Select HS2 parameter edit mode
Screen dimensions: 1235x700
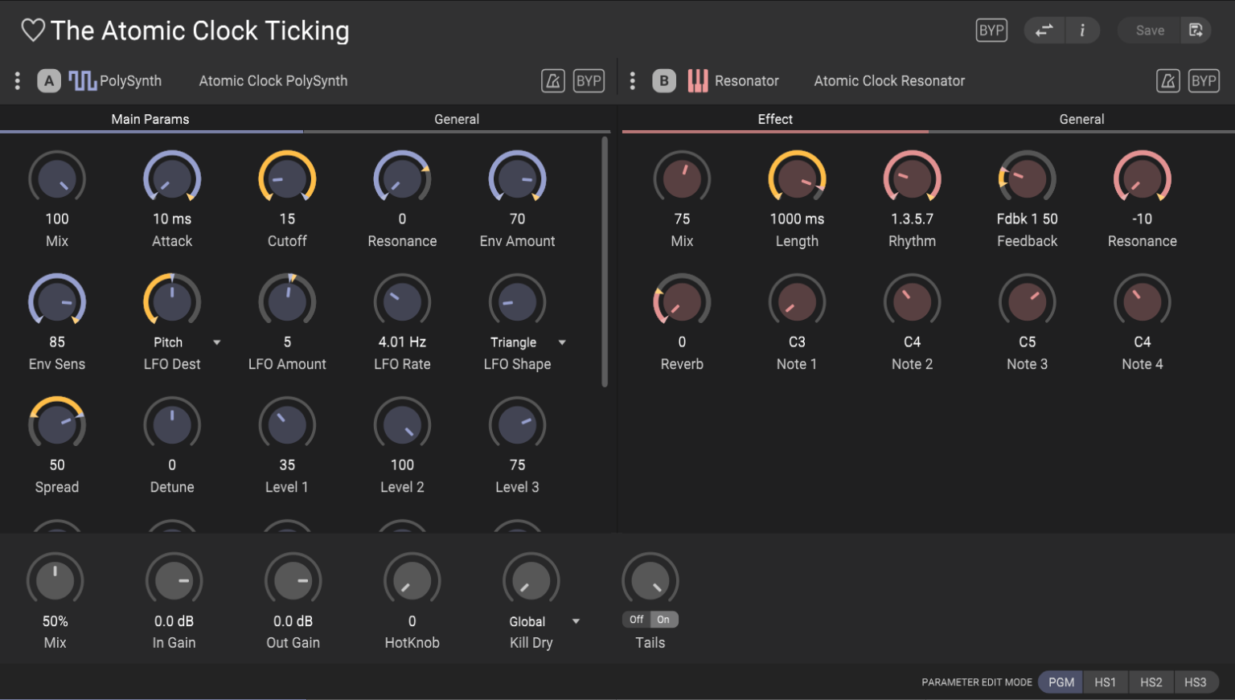coord(1151,682)
